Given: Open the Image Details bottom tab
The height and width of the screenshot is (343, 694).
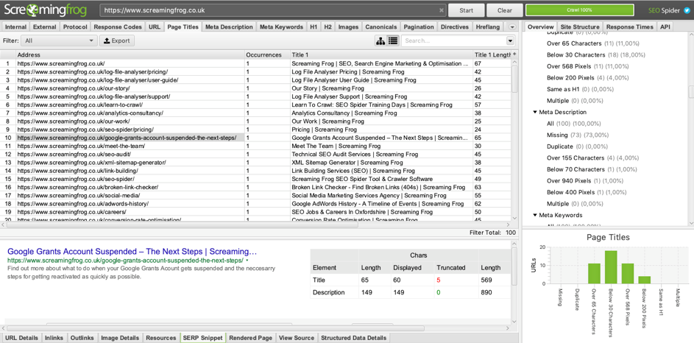Looking at the screenshot, I should (120, 338).
